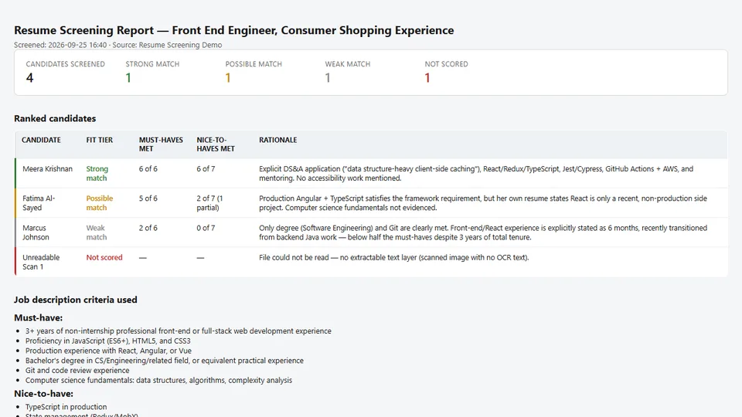The width and height of the screenshot is (742, 417).
Task: Click the 'Proficiency in JavaScript (ES6+)' bullet
Action: tap(108, 341)
